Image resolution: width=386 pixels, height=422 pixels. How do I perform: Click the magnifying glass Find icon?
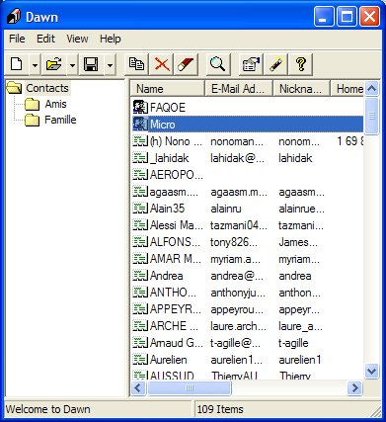click(x=218, y=64)
